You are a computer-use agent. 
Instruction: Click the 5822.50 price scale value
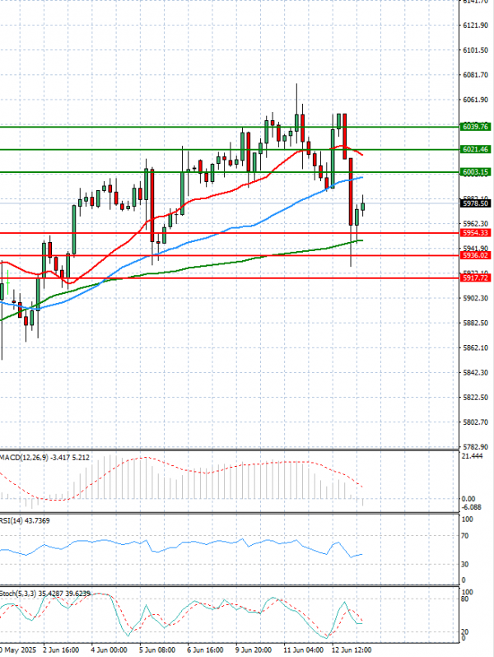click(475, 397)
